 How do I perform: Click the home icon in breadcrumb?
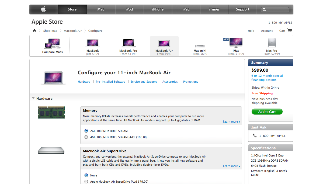[x=34, y=31]
